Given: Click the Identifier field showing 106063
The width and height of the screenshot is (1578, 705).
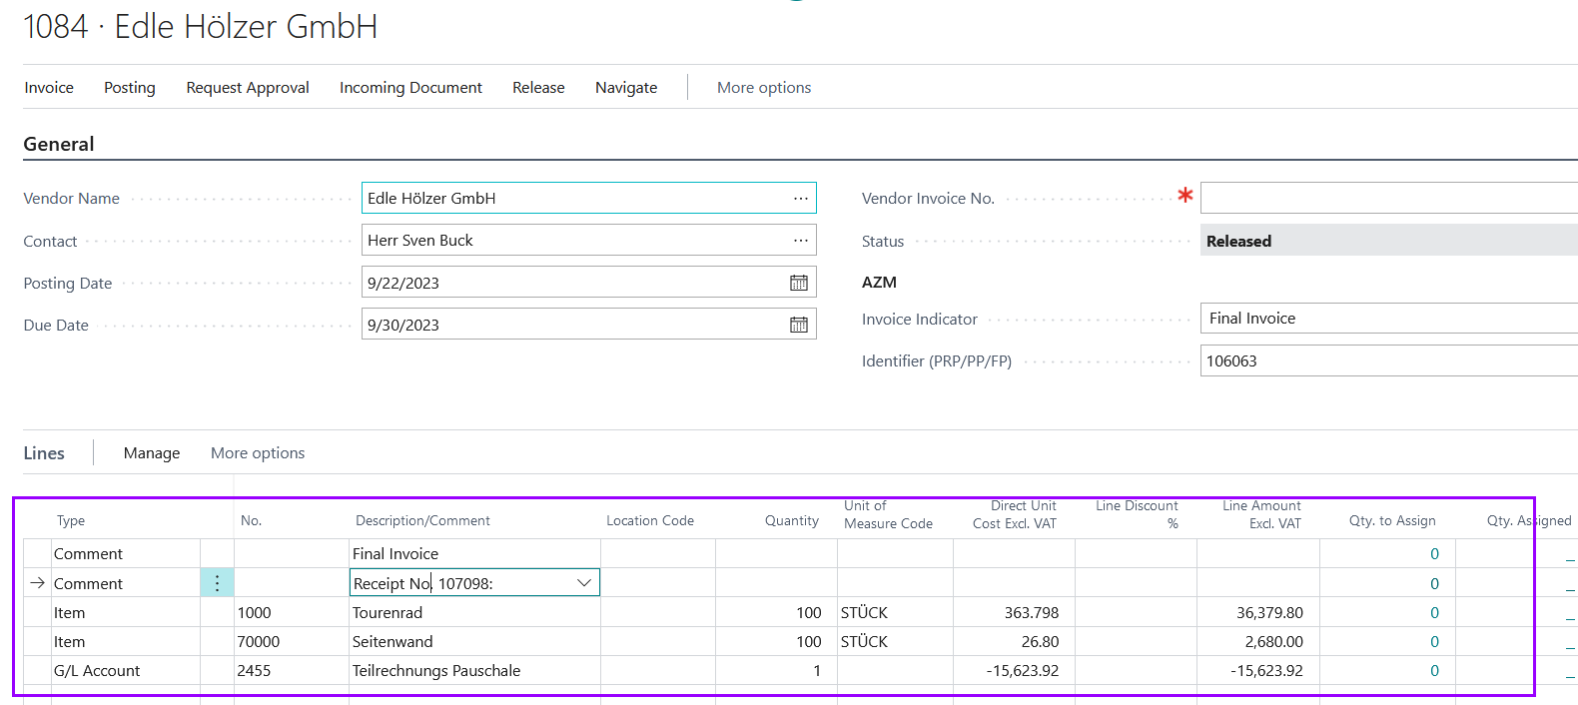Looking at the screenshot, I should click(x=1388, y=361).
